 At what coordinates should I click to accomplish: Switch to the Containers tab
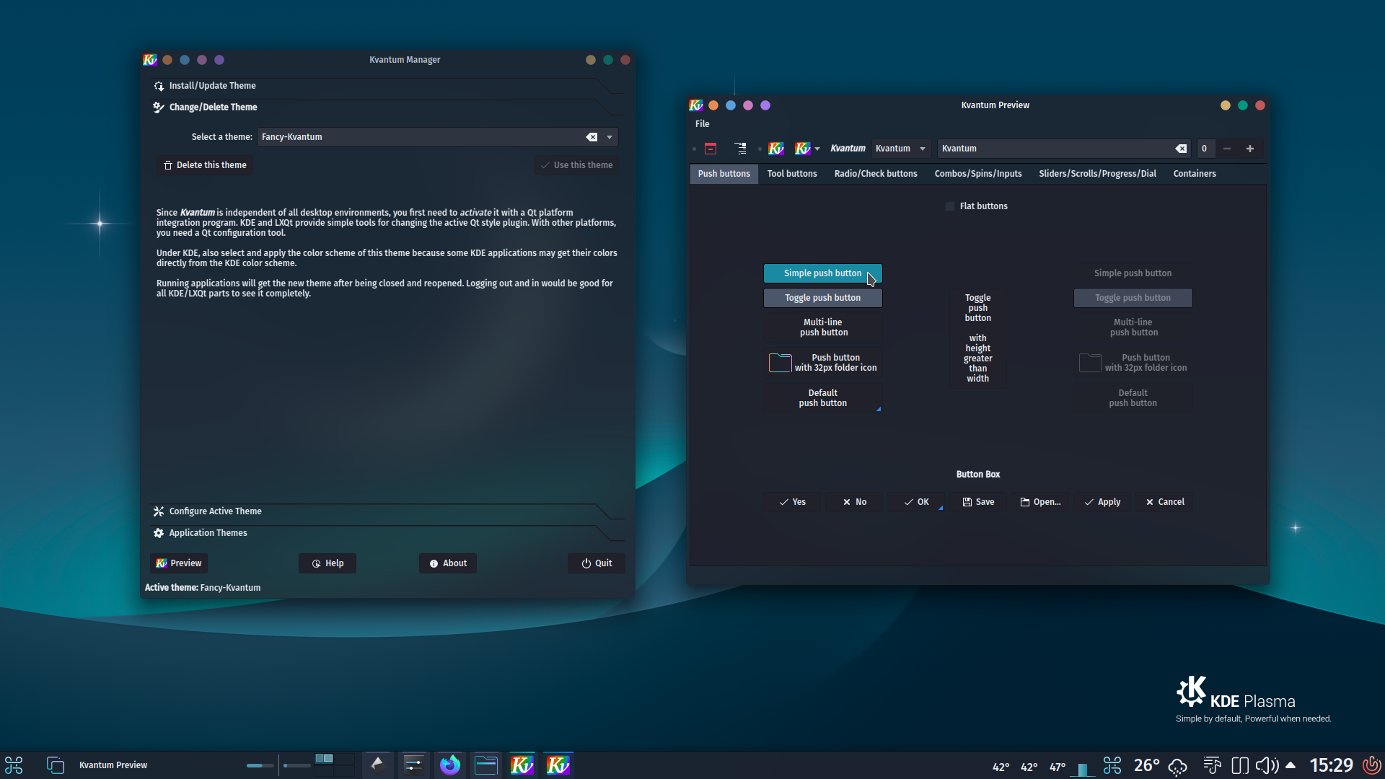(x=1194, y=173)
